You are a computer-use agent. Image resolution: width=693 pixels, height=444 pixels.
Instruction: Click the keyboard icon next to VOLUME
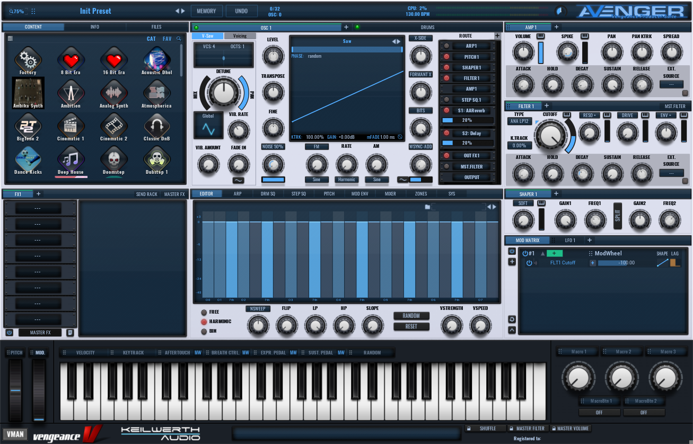541,36
